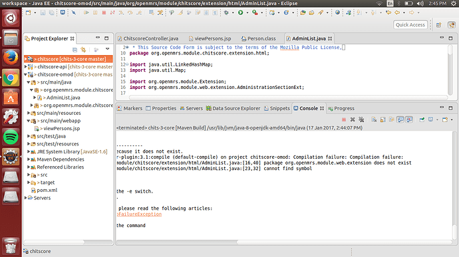Open the Servers view tab
The image size is (459, 257).
191,108
